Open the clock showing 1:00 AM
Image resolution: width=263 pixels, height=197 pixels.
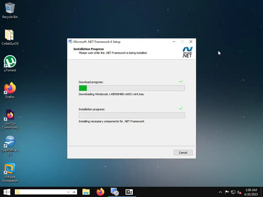(251, 192)
